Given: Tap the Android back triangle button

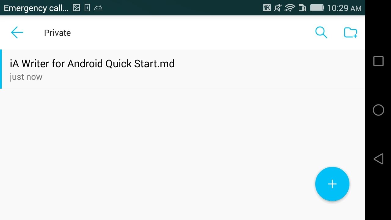Looking at the screenshot, I should coord(378,159).
